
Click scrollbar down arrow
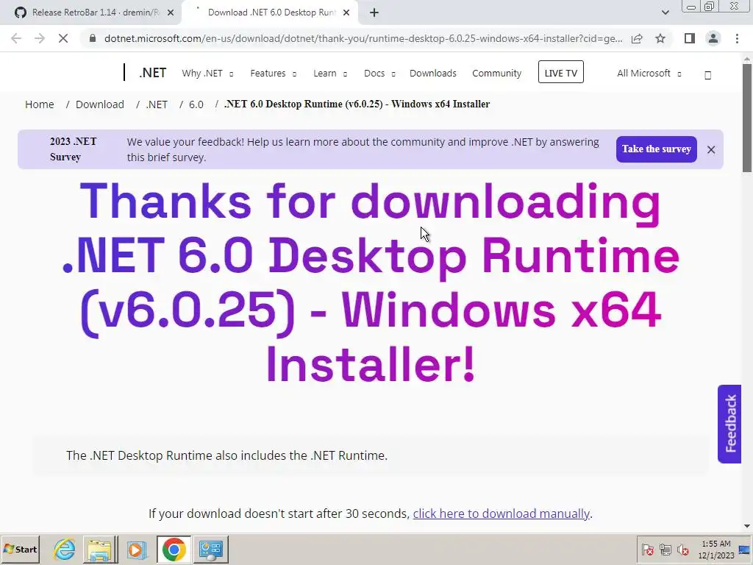pos(747,527)
